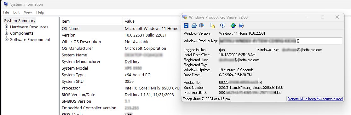
Task: Click the Value column header
Action: pos(129,21)
